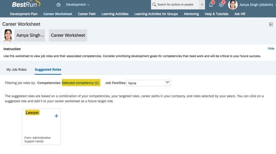276x154 pixels.
Task: Click the search magnifier icon
Action: coord(154,5)
